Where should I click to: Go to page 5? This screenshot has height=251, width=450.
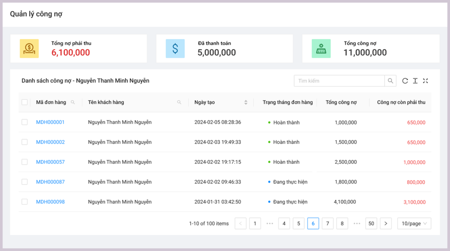(x=299, y=223)
